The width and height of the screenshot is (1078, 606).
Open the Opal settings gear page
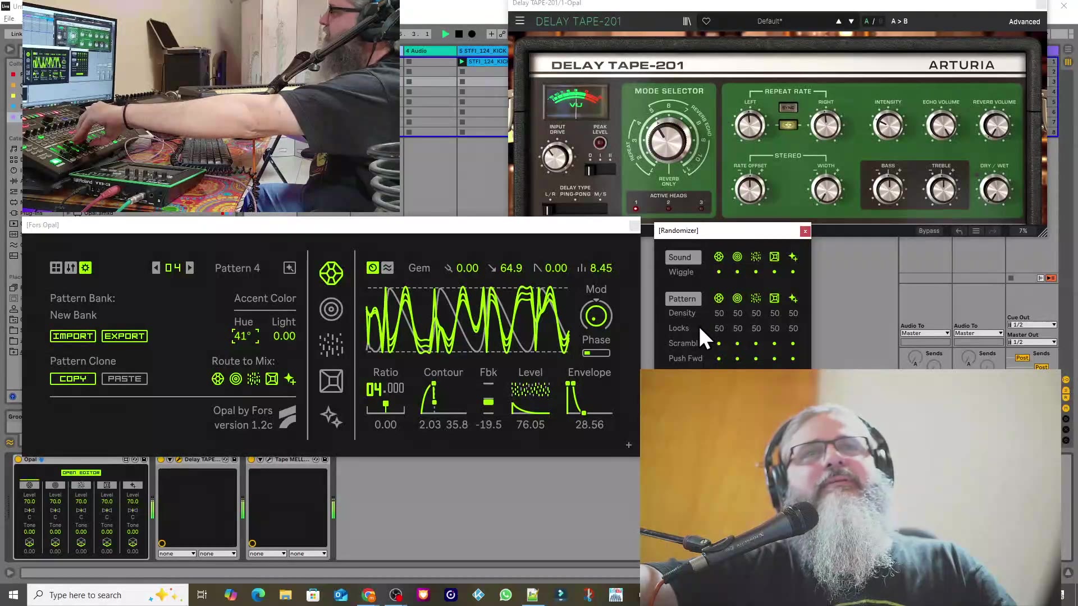(85, 268)
